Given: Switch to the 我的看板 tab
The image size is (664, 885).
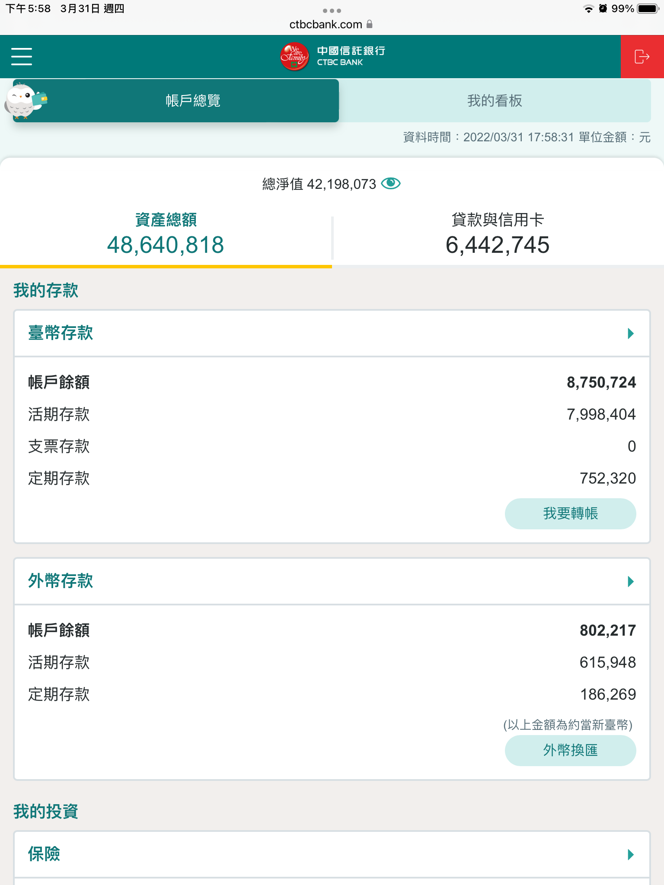Looking at the screenshot, I should [x=495, y=101].
